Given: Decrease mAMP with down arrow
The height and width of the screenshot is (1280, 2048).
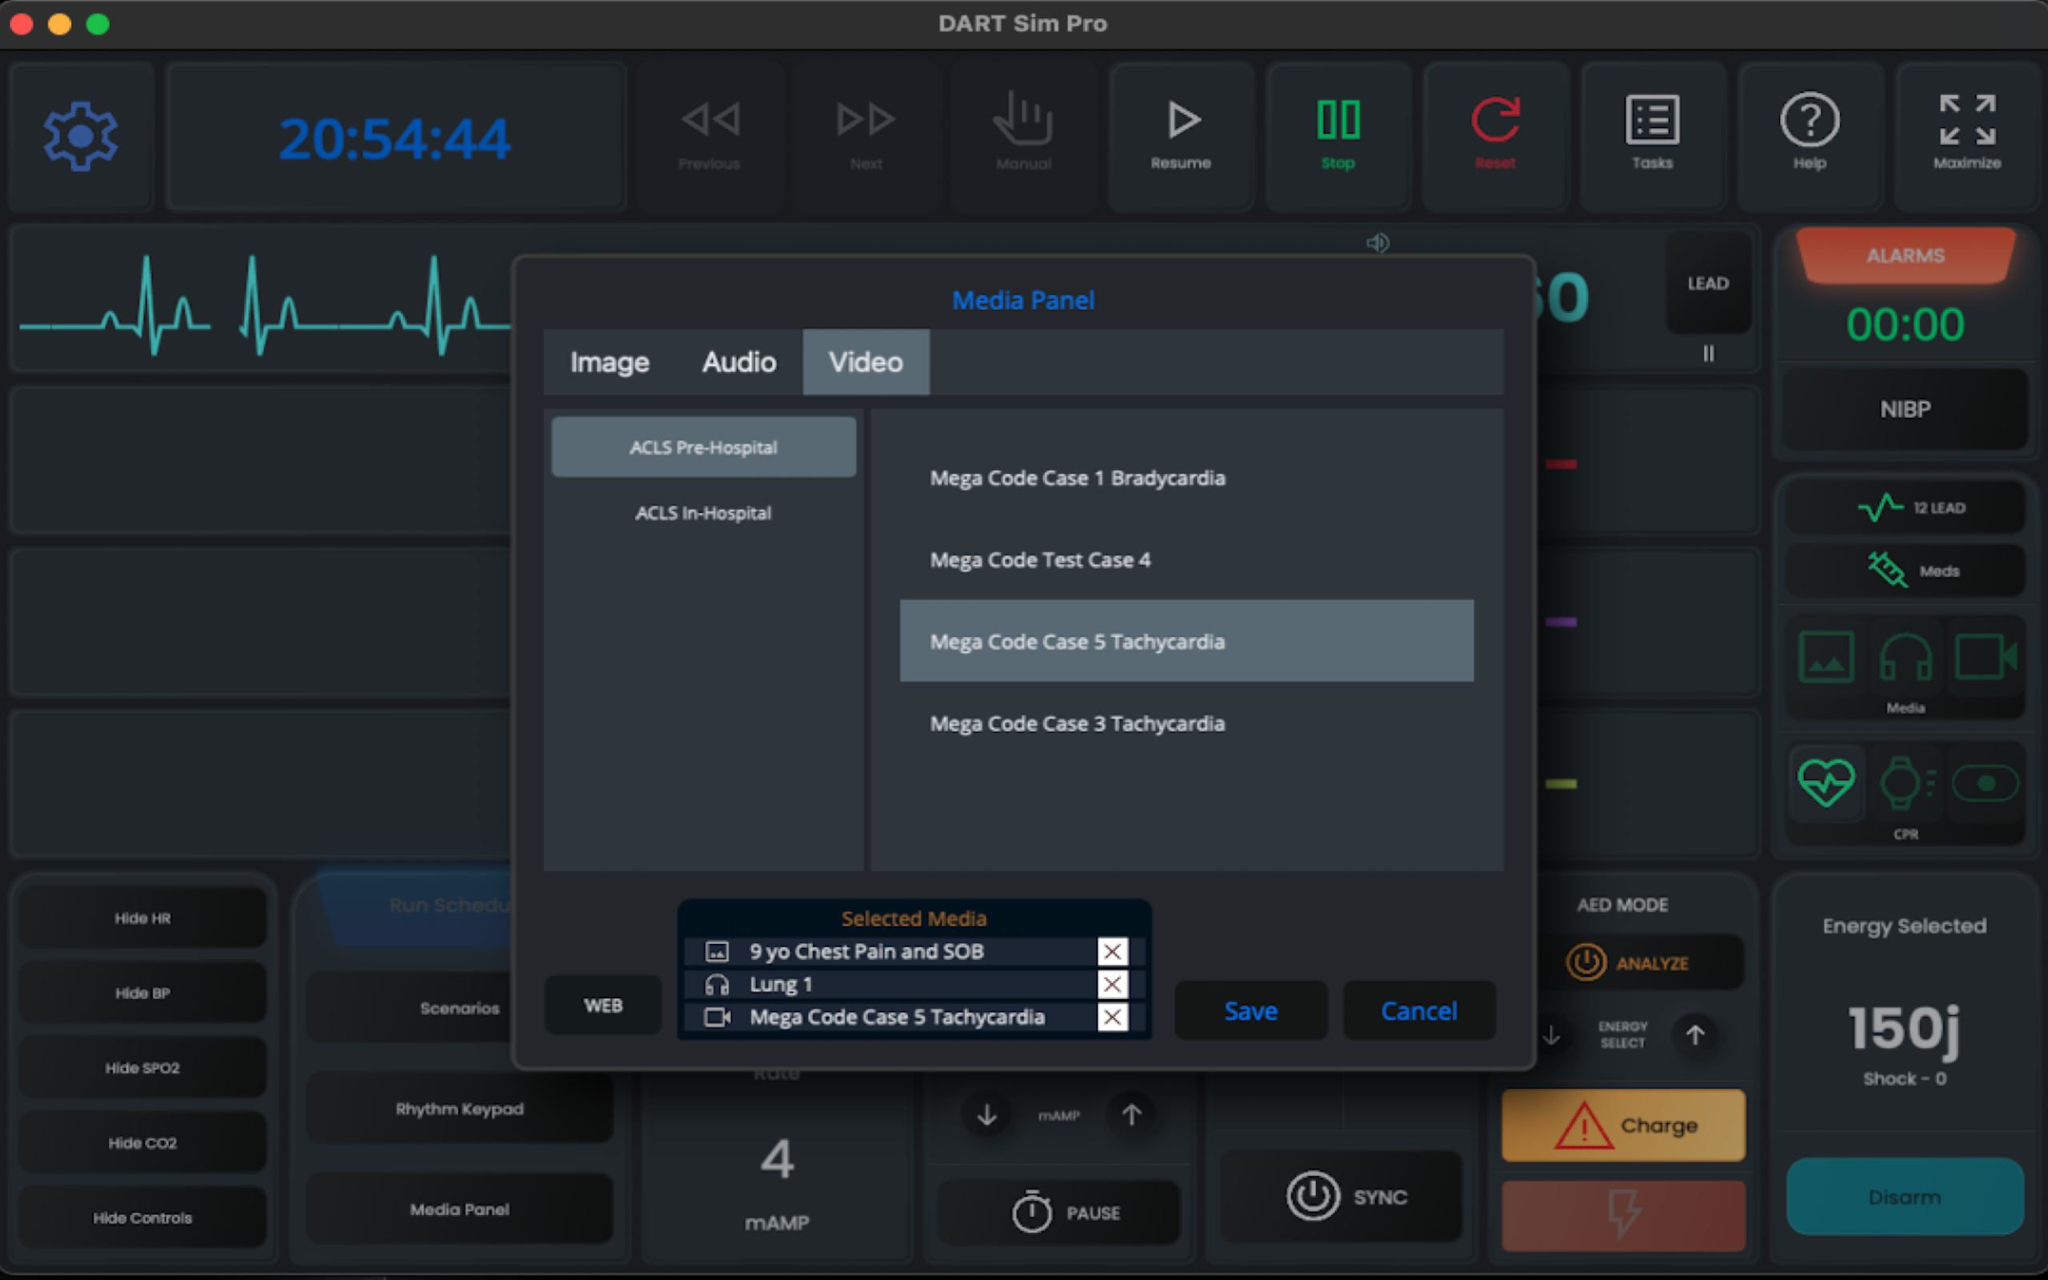Looking at the screenshot, I should coord(986,1115).
